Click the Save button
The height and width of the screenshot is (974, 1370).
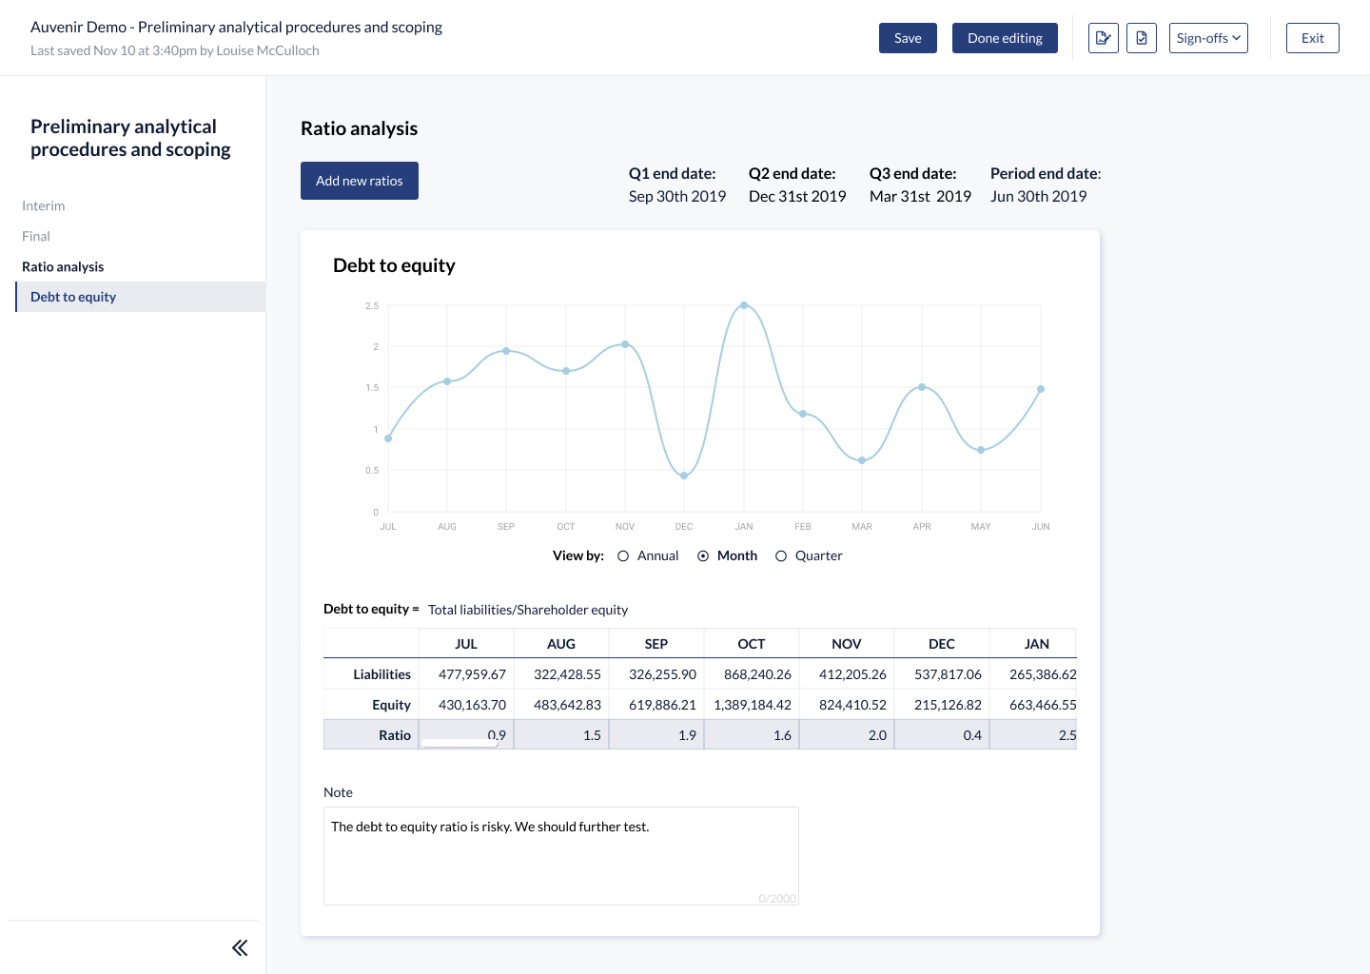(908, 38)
